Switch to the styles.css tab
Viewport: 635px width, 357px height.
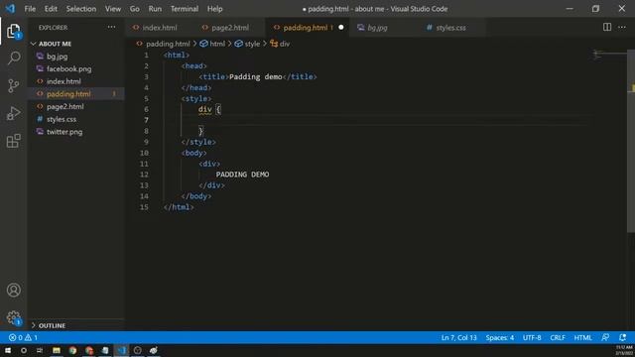point(450,27)
